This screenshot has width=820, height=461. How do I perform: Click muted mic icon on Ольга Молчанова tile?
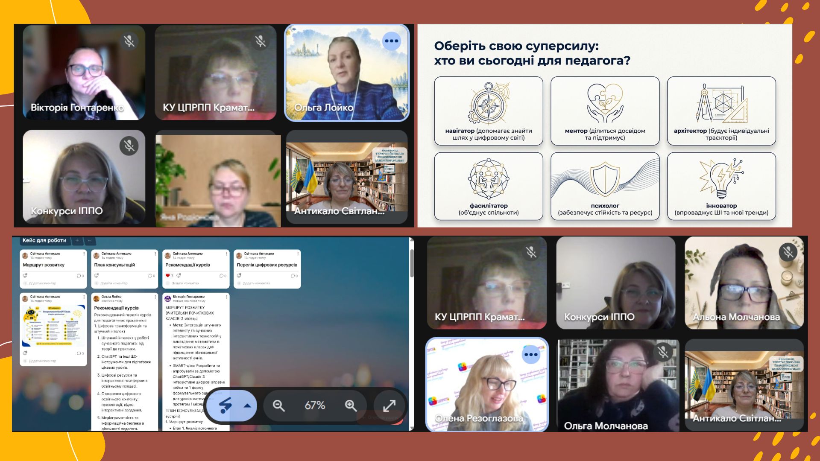663,352
